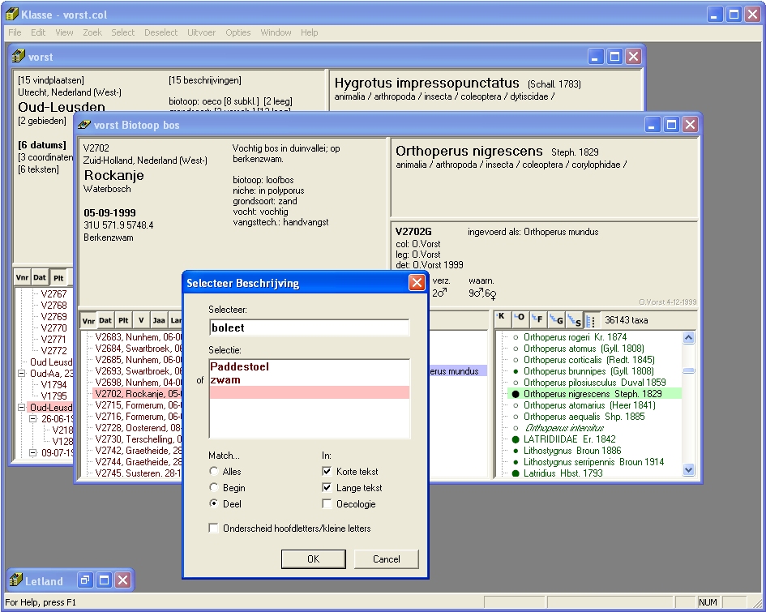
Task: Click the taxa list scrollbar thumb
Action: click(x=688, y=370)
